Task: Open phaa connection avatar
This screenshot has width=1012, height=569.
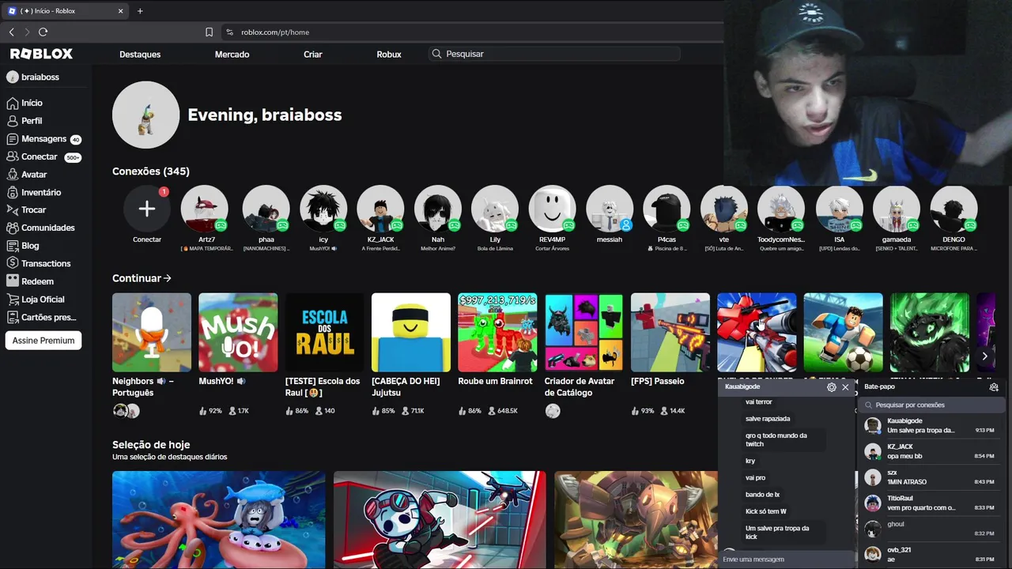Action: coord(266,209)
